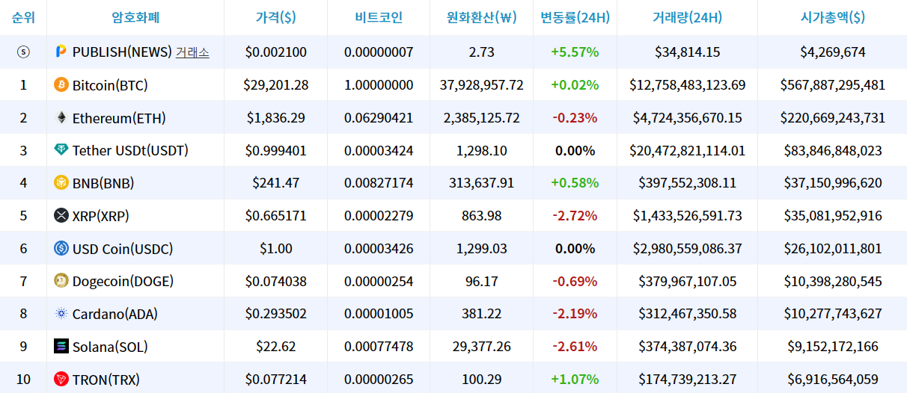The image size is (907, 393).
Task: Select the Ethereum(ETH) name text
Action: (x=119, y=118)
